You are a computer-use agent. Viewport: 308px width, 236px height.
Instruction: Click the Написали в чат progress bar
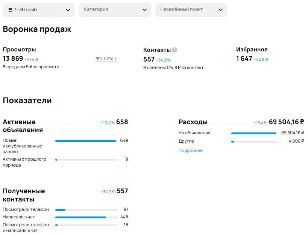point(86,217)
